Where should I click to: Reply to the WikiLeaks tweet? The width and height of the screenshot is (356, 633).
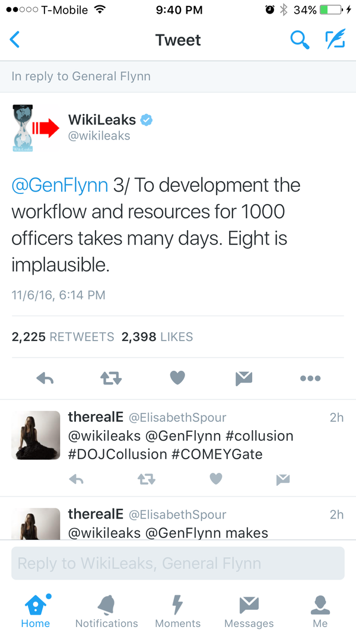tap(45, 378)
